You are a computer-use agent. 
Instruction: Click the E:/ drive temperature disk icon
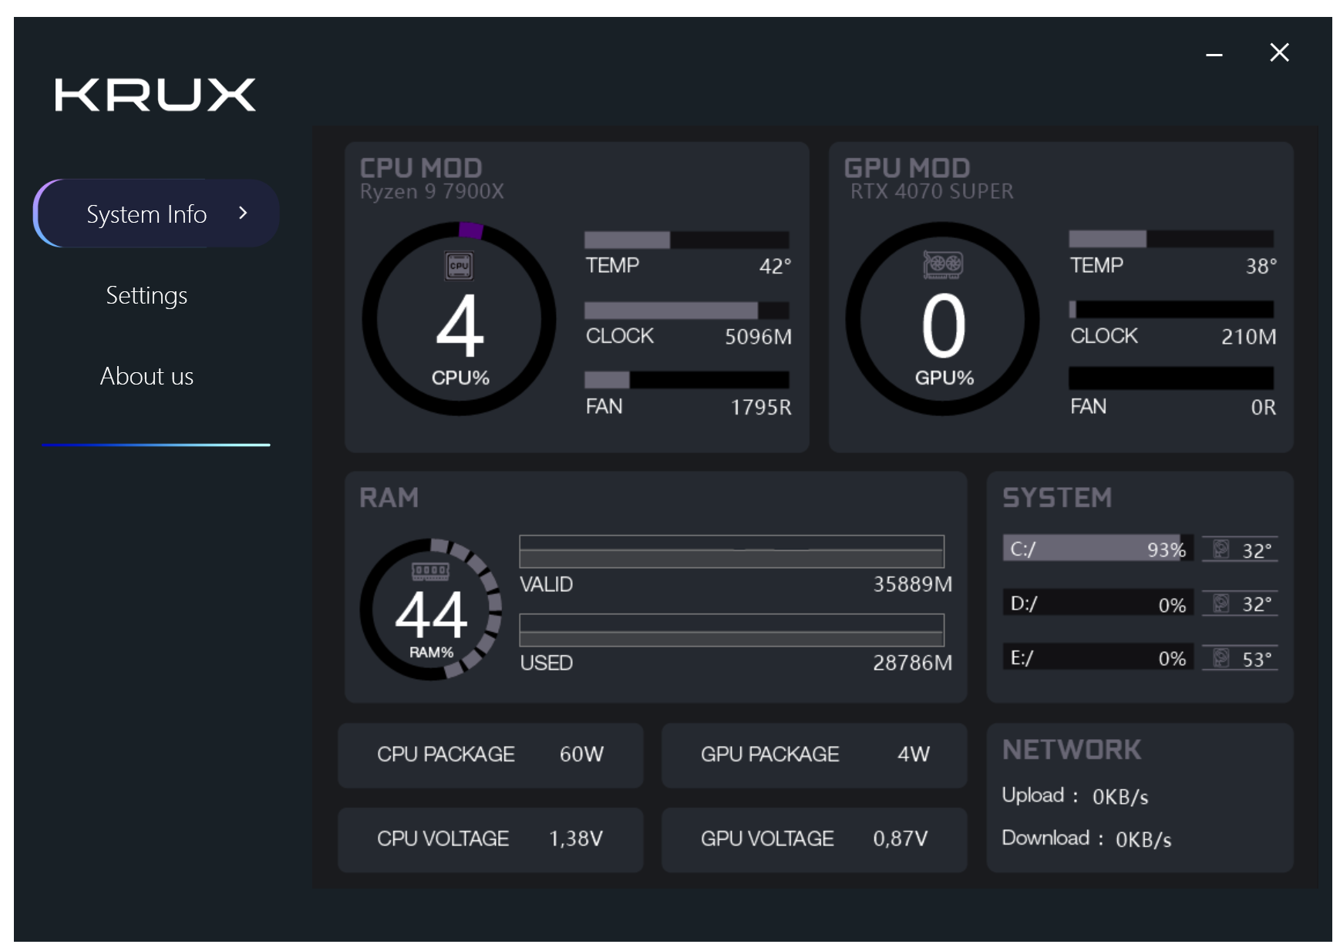point(1220,657)
